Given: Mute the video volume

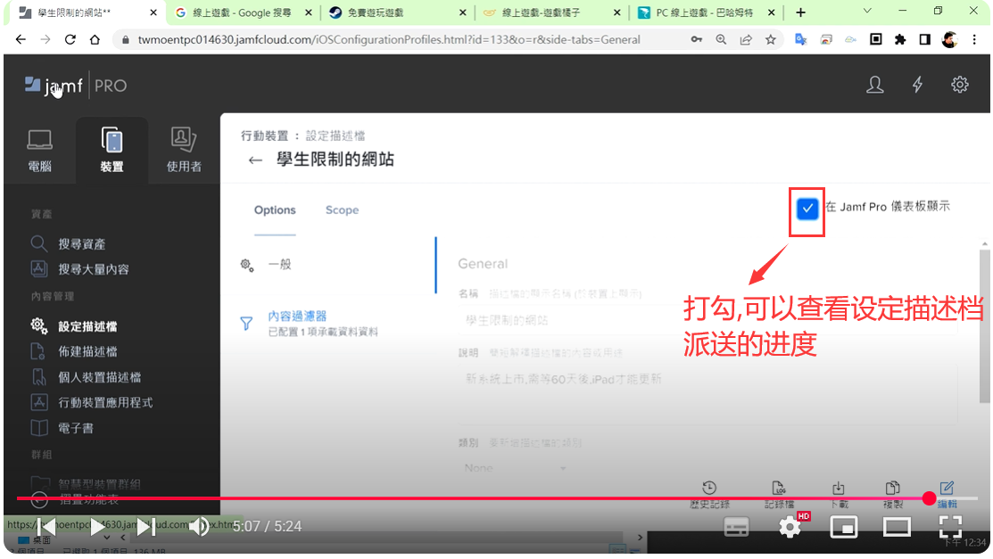Looking at the screenshot, I should tap(199, 526).
